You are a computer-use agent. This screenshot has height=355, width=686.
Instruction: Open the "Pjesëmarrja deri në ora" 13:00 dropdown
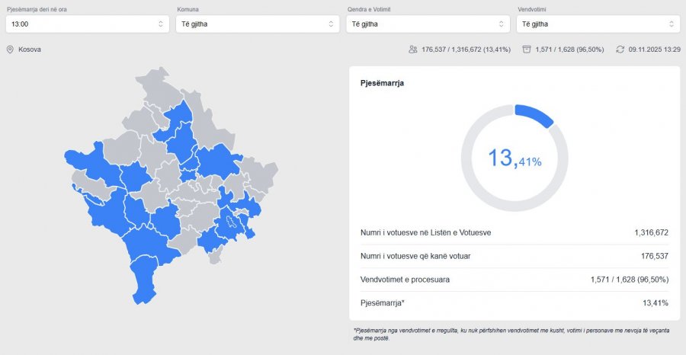click(87, 24)
